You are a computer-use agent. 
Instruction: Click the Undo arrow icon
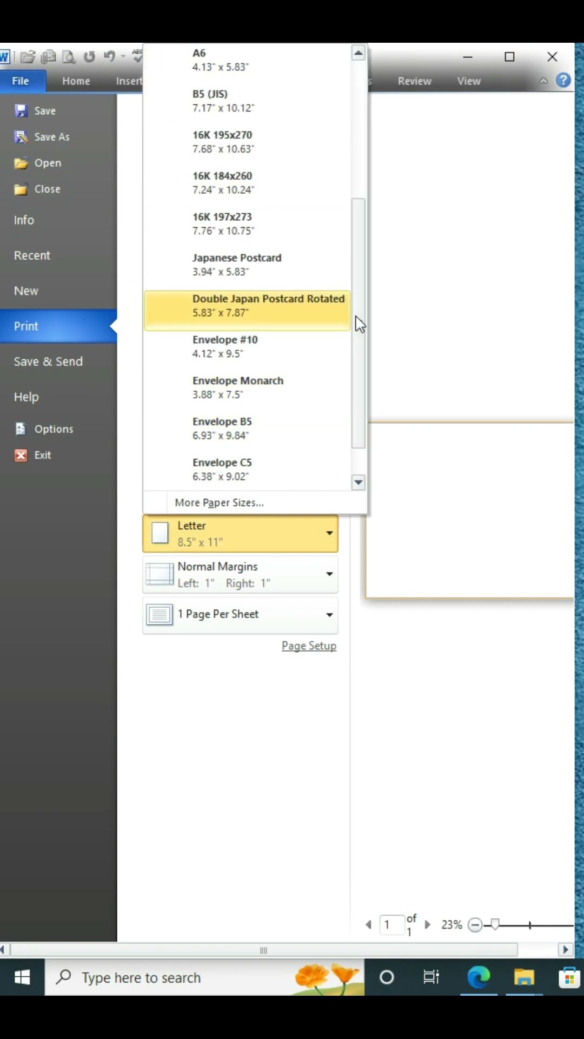tap(109, 56)
